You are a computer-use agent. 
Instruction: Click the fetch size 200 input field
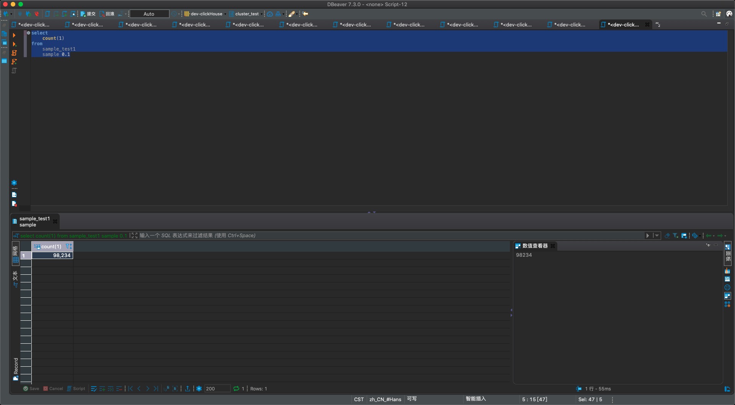[217, 389]
